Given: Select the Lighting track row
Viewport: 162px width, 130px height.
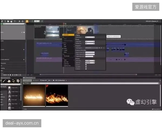Looking at the screenshot, I should (13, 68).
